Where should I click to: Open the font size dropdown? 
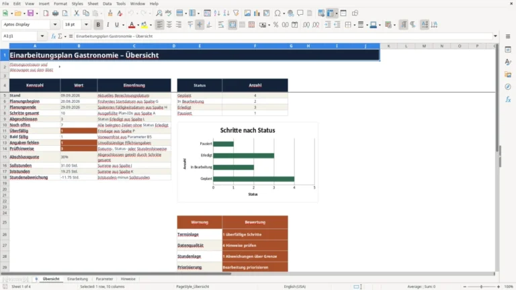point(86,24)
